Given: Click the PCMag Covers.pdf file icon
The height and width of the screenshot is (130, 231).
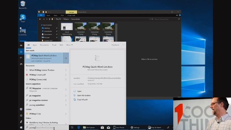Looking at the screenshot, I should 27,75.
